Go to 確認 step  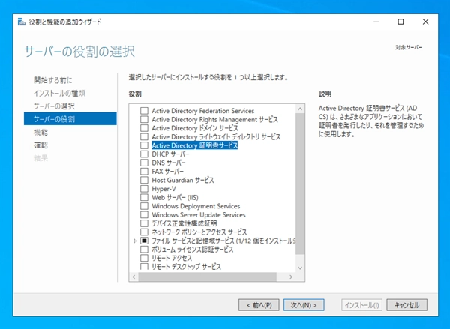40,145
